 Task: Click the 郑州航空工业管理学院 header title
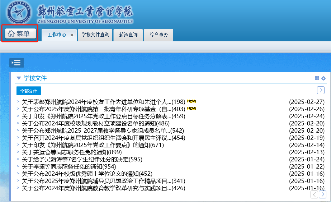85,12
